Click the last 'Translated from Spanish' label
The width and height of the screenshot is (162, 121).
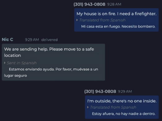pos(113,107)
